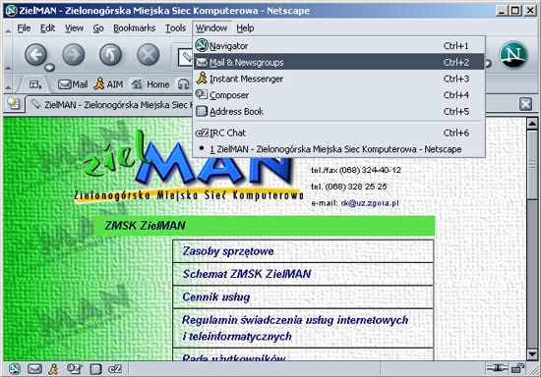Choose Address Book from Window menu
This screenshot has width=541, height=377.
pyautogui.click(x=338, y=111)
